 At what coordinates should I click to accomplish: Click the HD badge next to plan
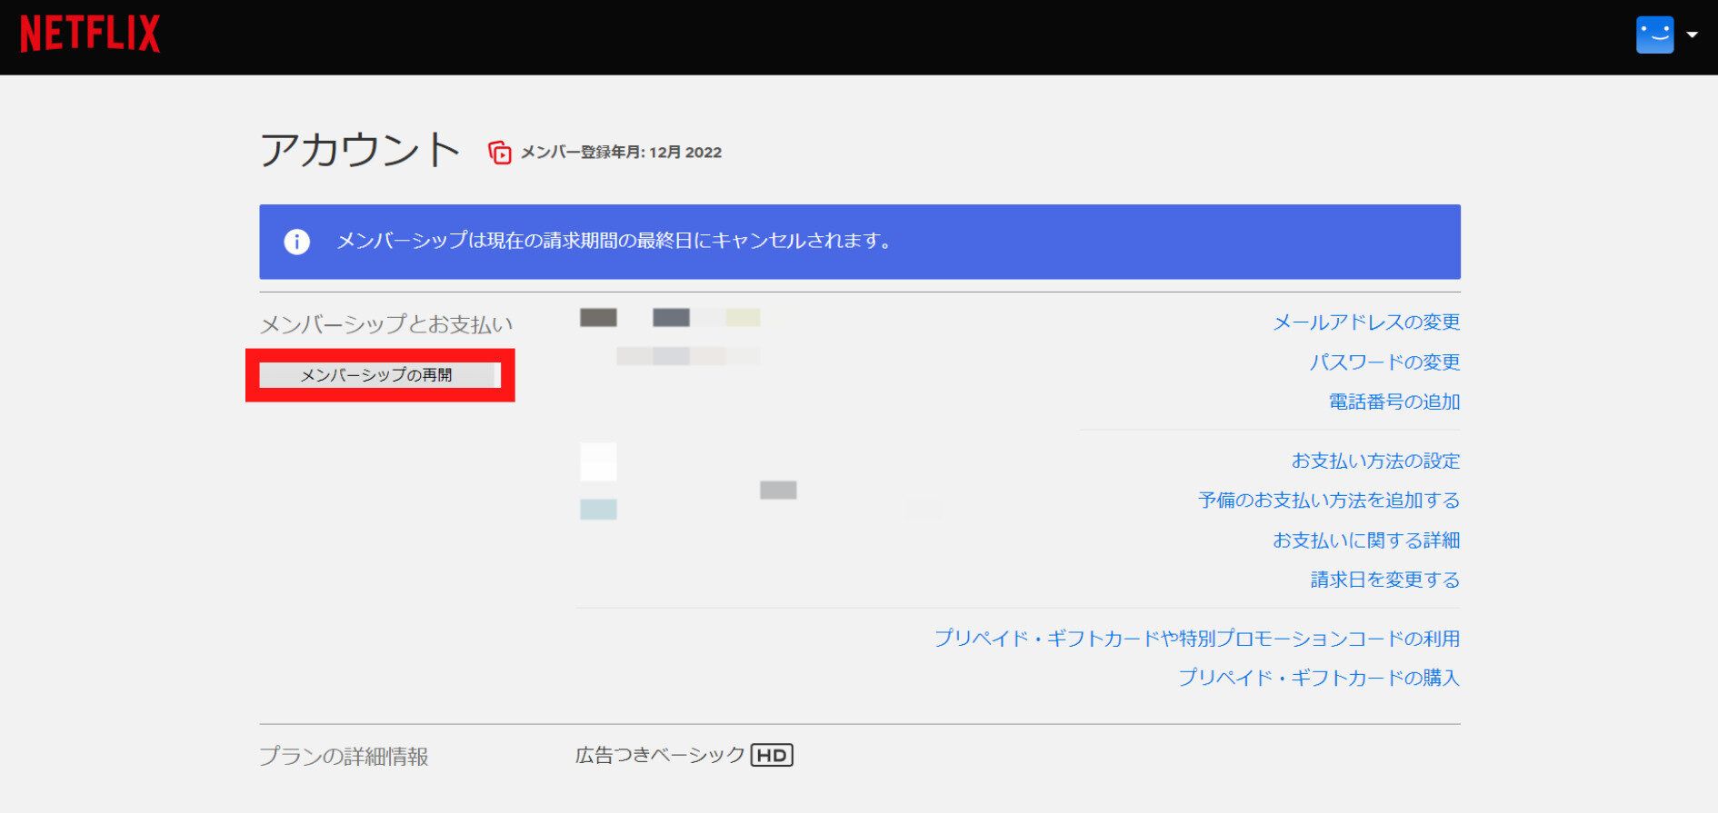772,755
